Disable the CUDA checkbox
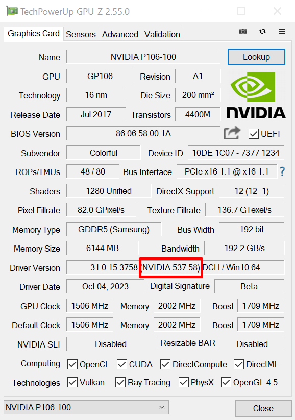The image size is (295, 420). [121, 364]
